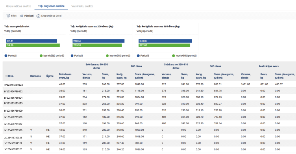Select row LV123456789123
Screen dimensions: 296x154
coord(13,85)
